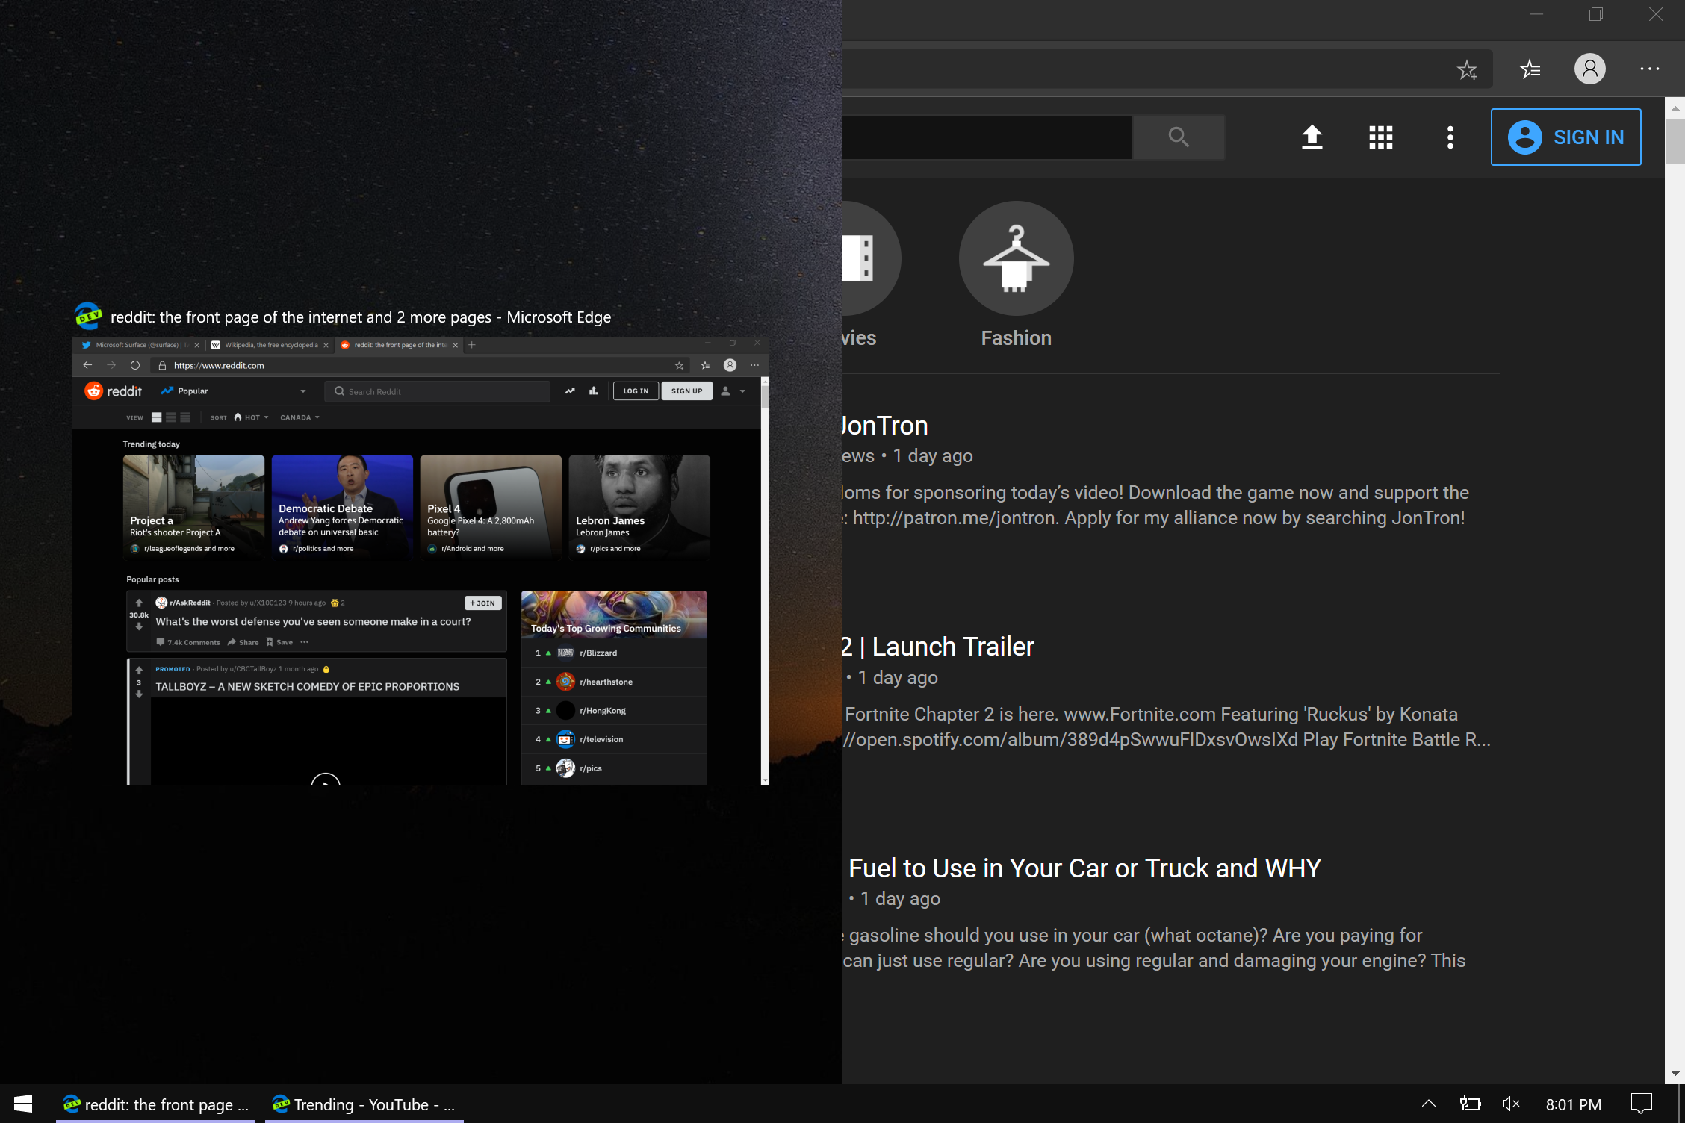The width and height of the screenshot is (1685, 1123).
Task: Upvote the AskReddit court question post
Action: 139,603
